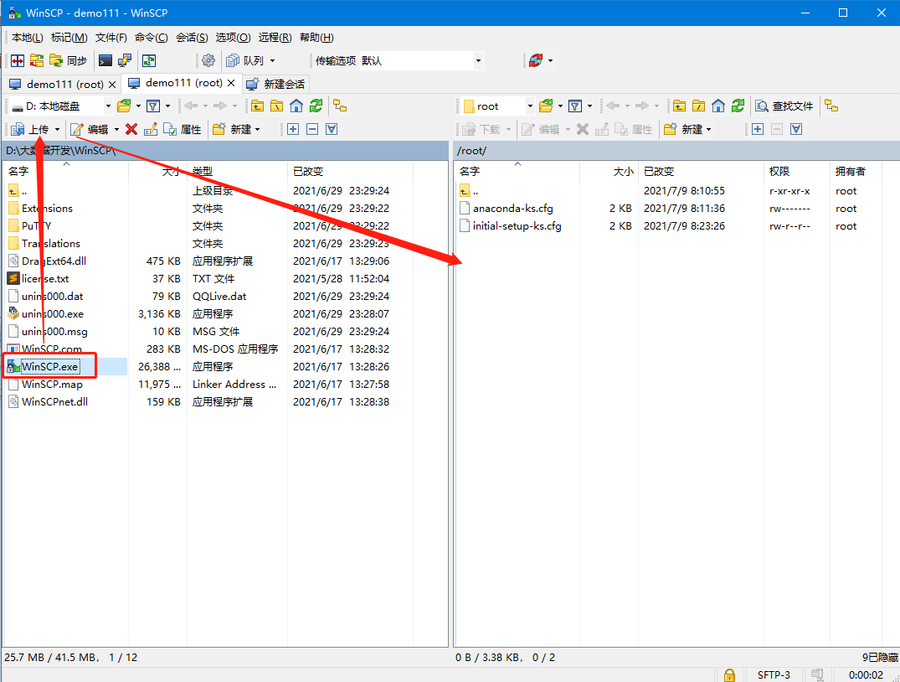The width and height of the screenshot is (900, 682).
Task: Open 属性 properties for the local file
Action: tap(183, 129)
